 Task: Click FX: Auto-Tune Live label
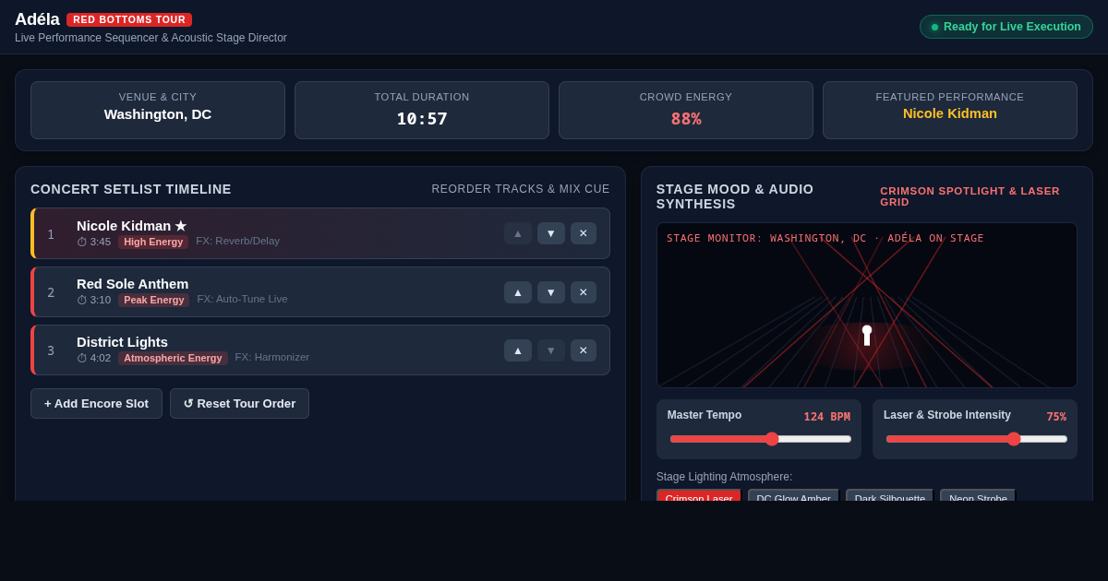click(x=242, y=300)
